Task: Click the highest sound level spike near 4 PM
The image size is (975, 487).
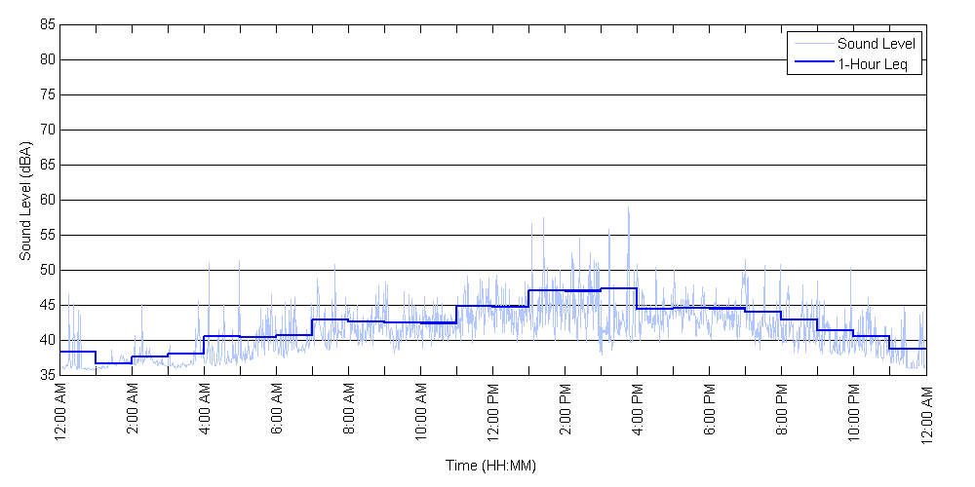Action: pos(628,208)
